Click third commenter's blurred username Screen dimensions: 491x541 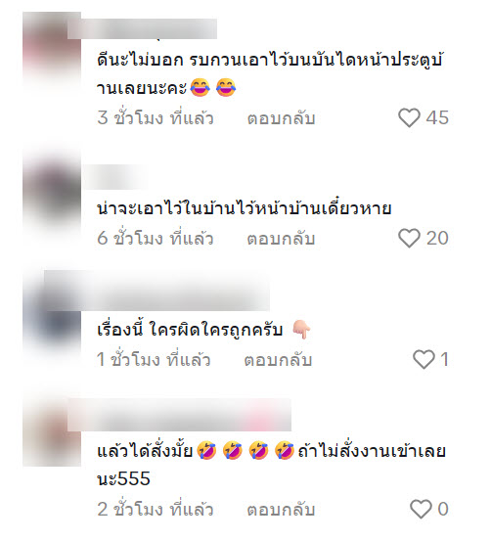[157, 291]
